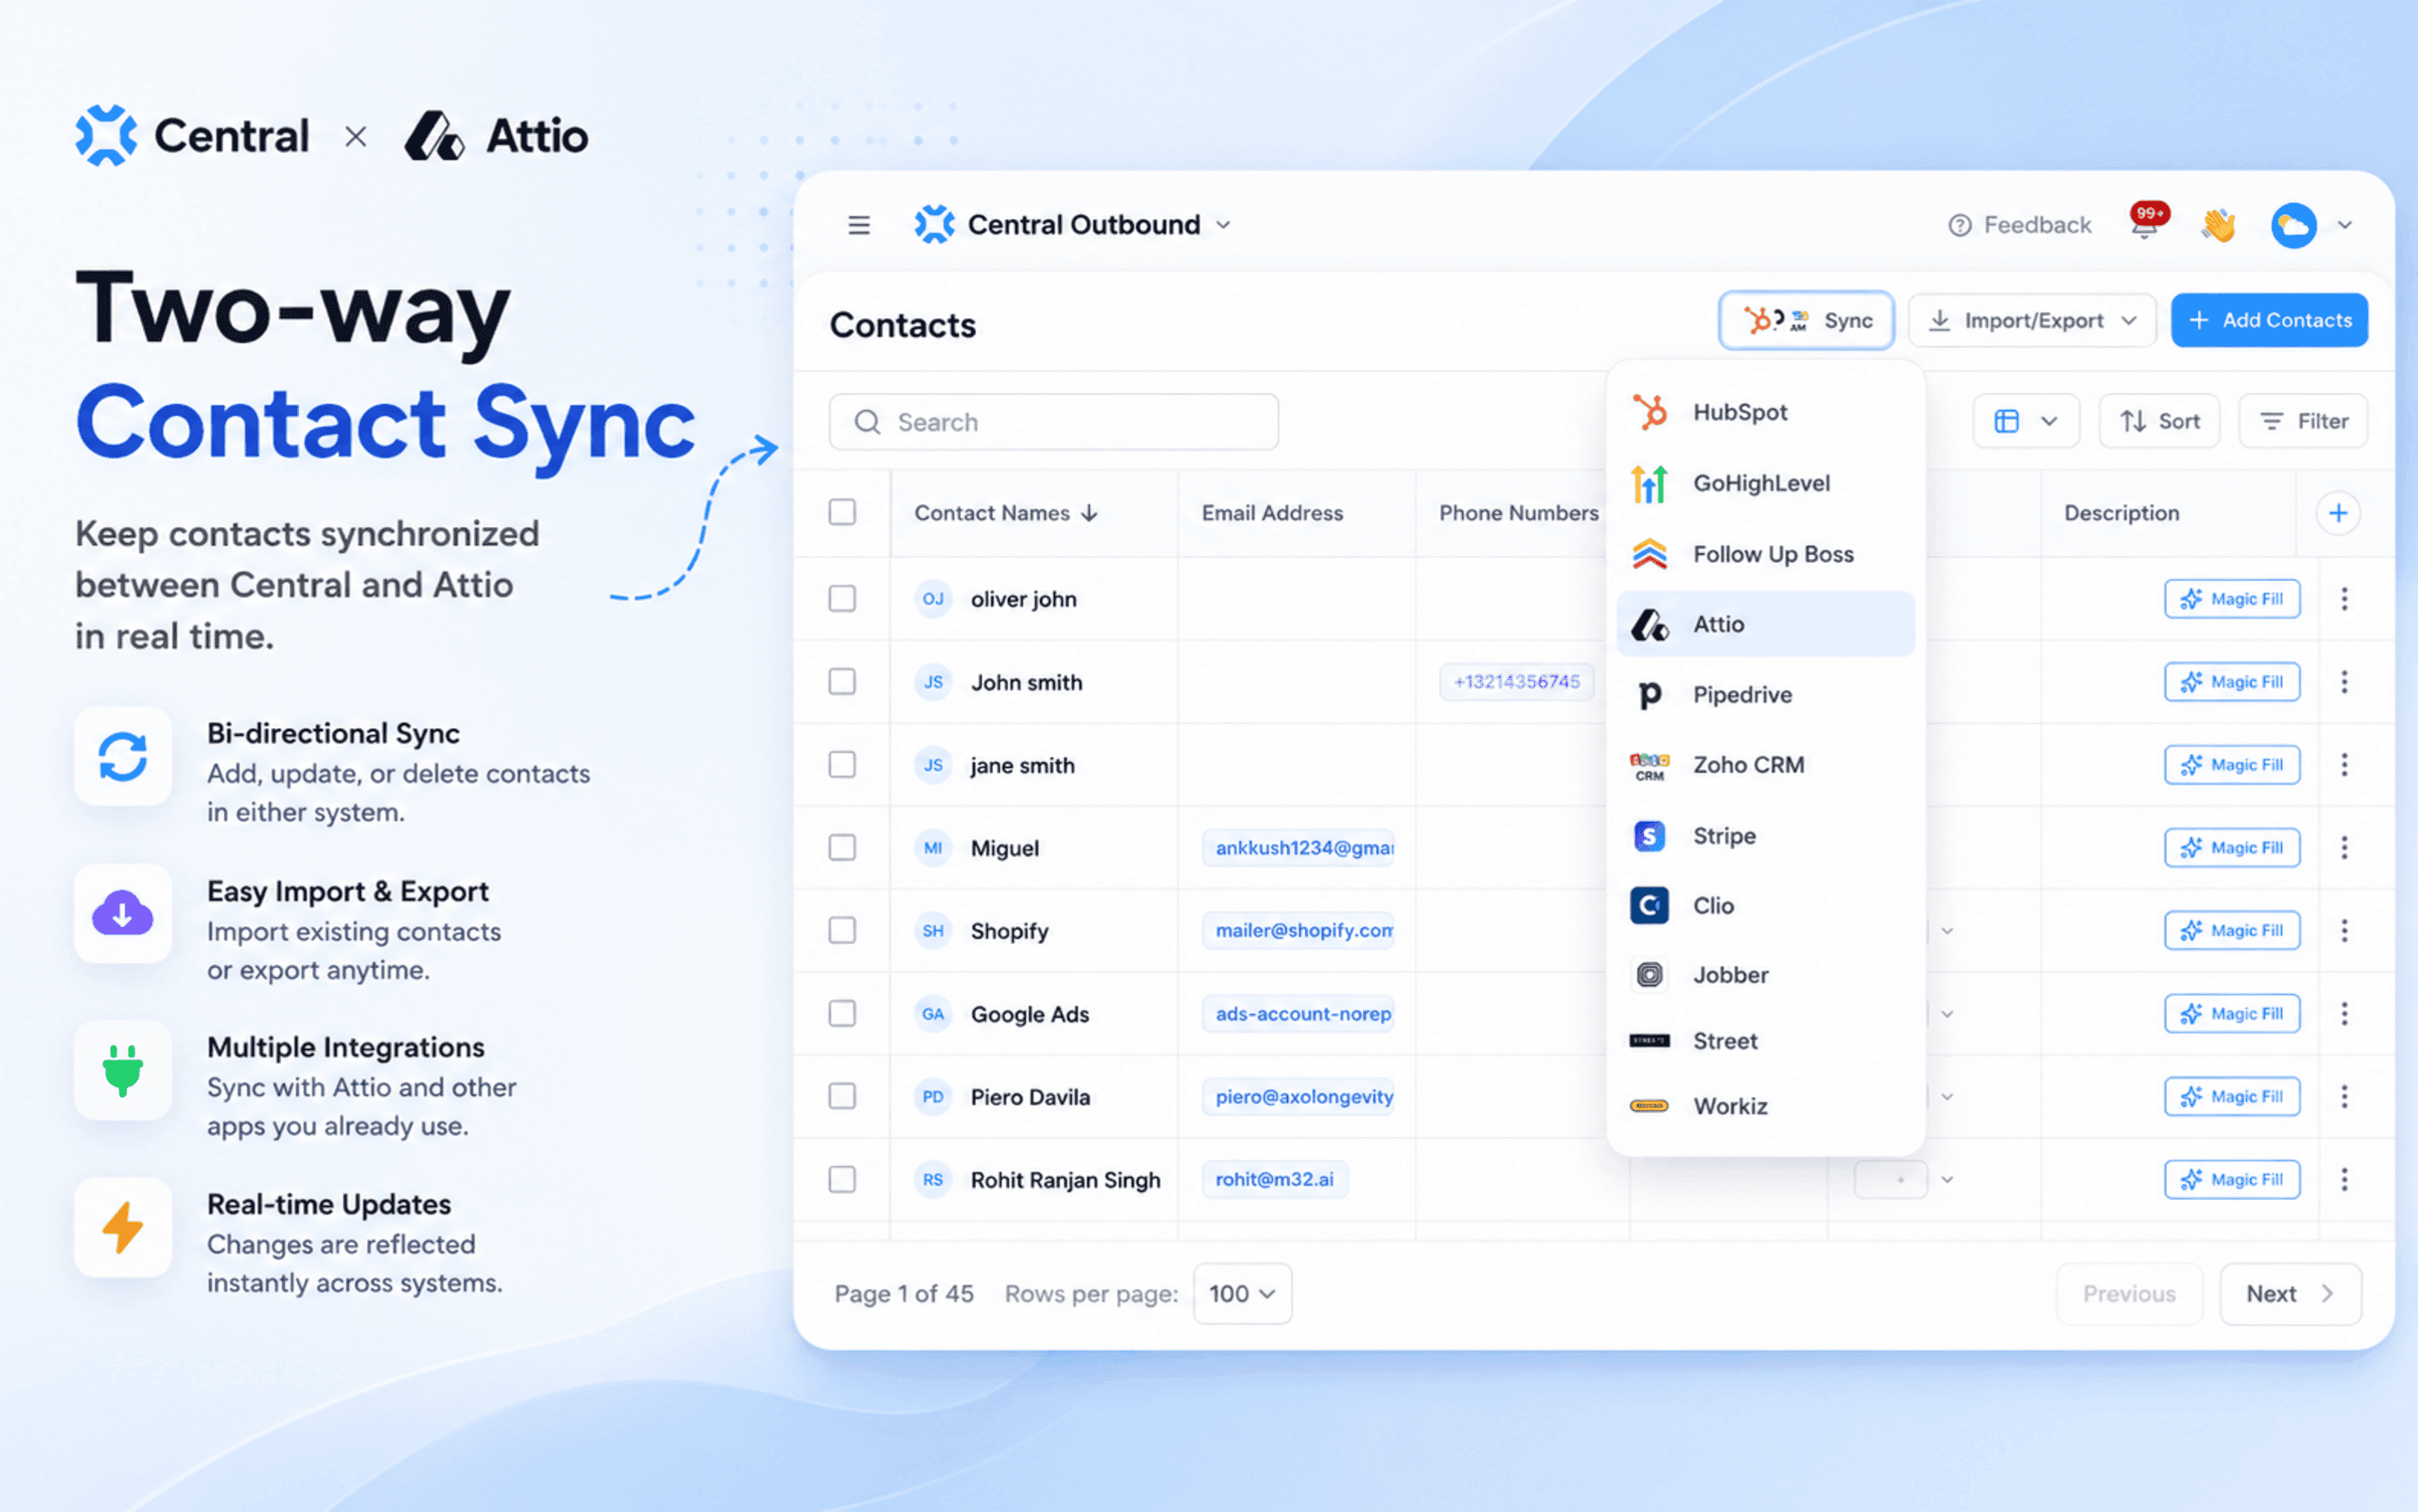Click the GoHighLevel arrows icon
This screenshot has width=2418, height=1512.
pos(1649,483)
